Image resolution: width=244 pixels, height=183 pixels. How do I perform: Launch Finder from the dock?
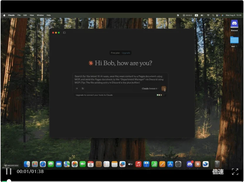27,164
